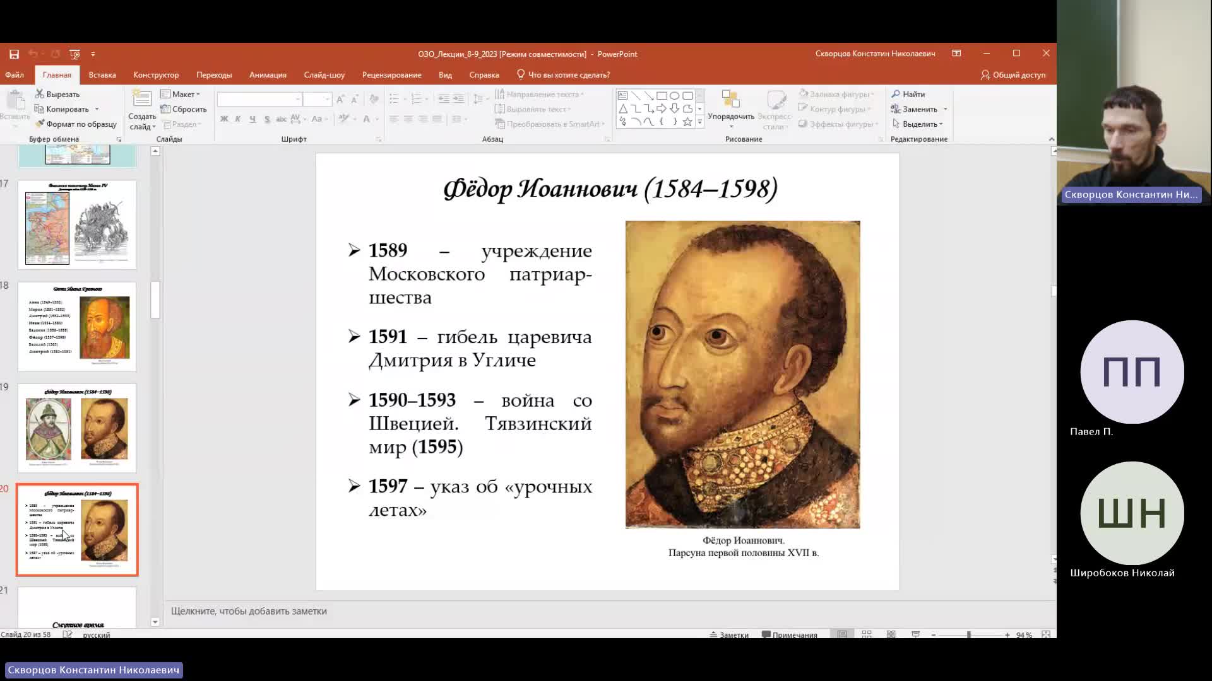1212x681 pixels.
Task: Click the Копировать button
Action: tap(62, 110)
